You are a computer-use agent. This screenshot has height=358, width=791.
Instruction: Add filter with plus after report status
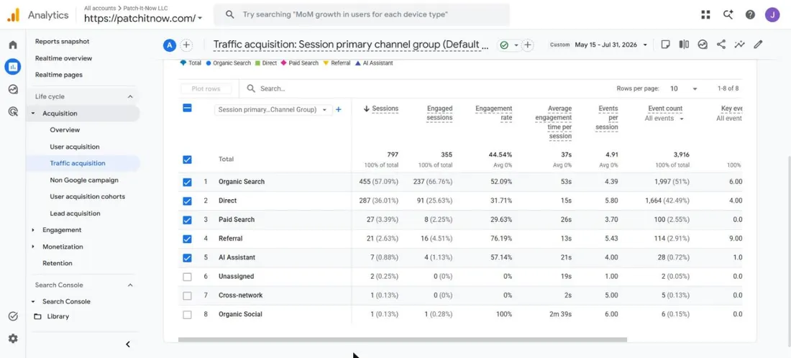(528, 45)
